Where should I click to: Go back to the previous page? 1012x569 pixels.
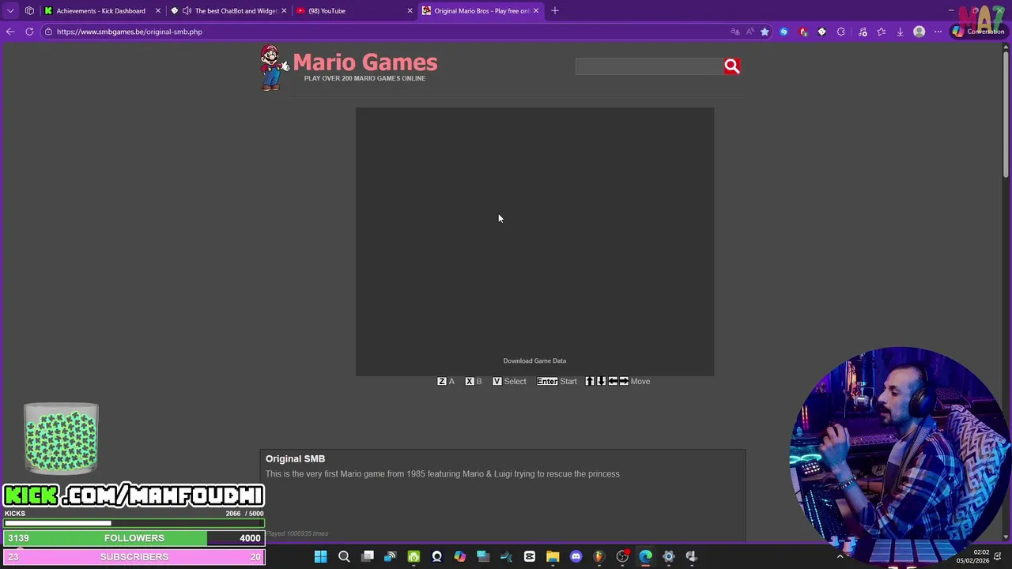[x=10, y=32]
